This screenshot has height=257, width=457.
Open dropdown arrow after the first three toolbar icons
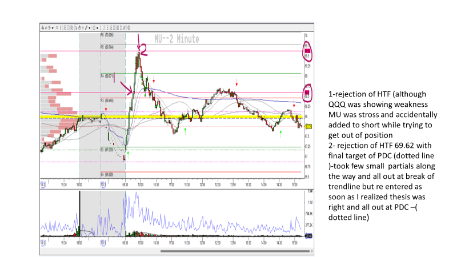[53, 28]
